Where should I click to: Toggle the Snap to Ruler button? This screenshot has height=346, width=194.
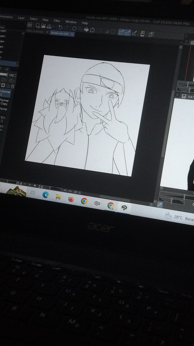121,32
